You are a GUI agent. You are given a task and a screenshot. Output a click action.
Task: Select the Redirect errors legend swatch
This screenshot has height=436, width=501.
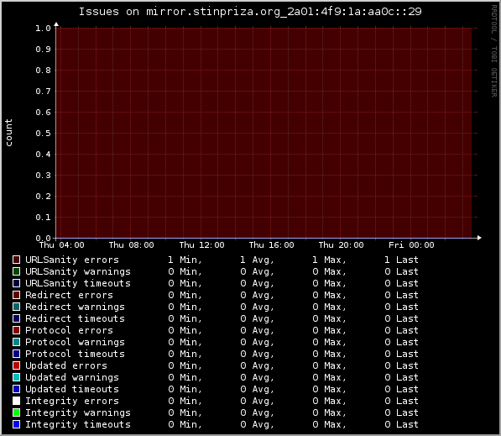point(16,295)
